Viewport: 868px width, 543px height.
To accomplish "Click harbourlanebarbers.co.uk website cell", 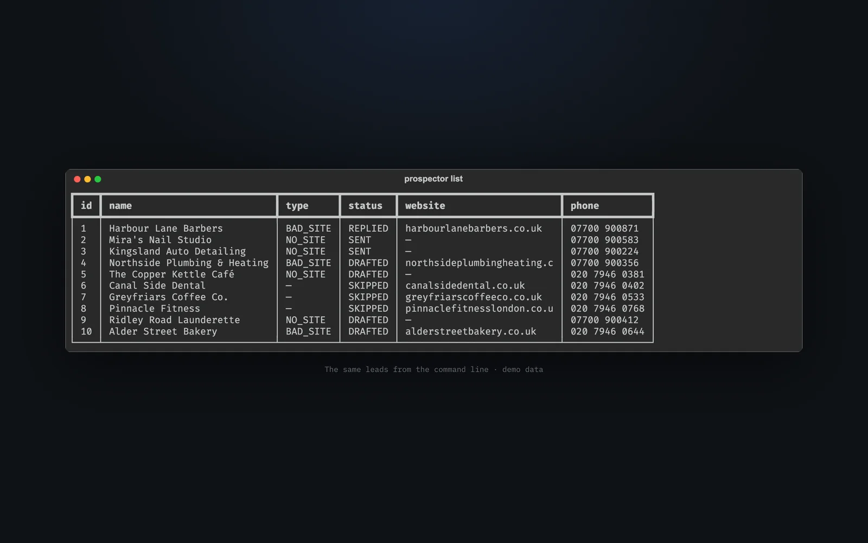I will pyautogui.click(x=474, y=229).
